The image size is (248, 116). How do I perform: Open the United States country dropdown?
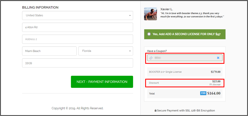[78, 16]
